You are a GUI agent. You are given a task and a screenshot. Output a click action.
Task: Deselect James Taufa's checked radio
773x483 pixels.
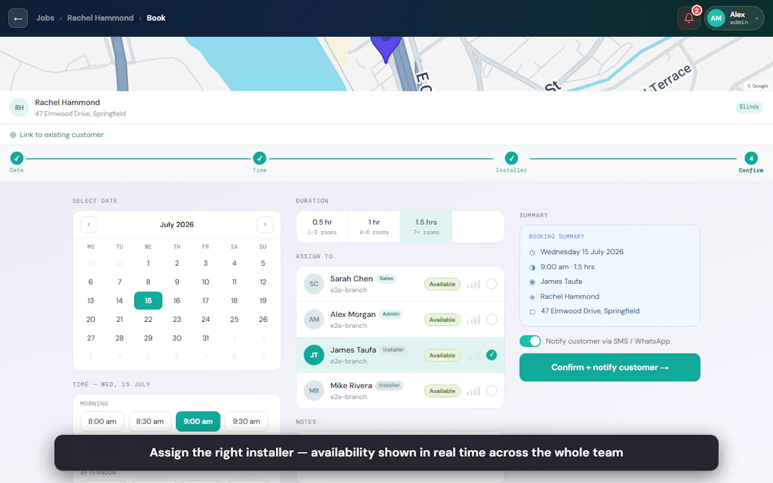click(x=491, y=355)
